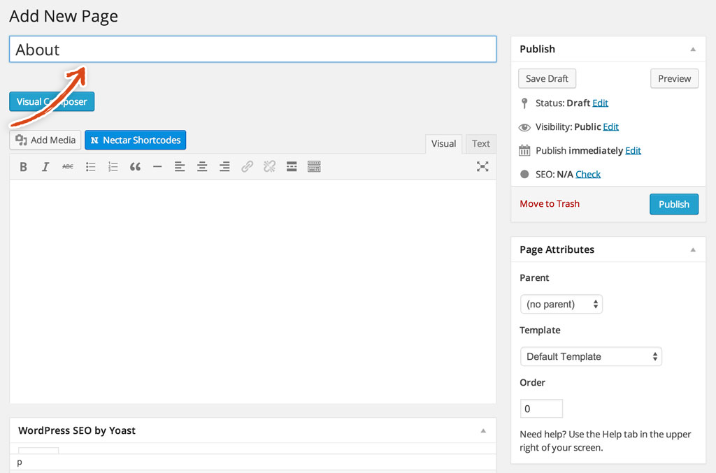Viewport: 716px width, 473px height.
Task: Open the Template selection dropdown
Action: point(591,356)
